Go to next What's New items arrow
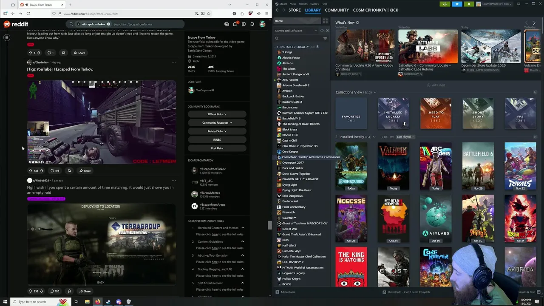The height and width of the screenshot is (306, 544). point(534,23)
